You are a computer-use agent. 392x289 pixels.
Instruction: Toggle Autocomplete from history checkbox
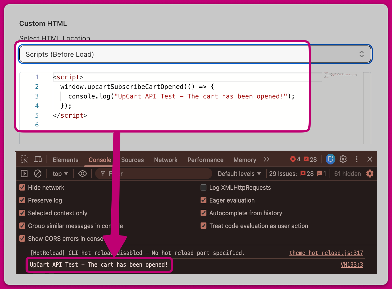[203, 213]
